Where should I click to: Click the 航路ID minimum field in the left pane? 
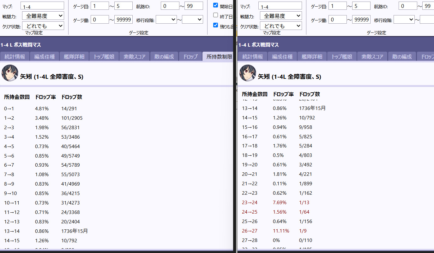point(170,6)
